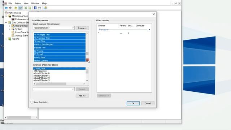231x130 pixels.
Task: Select the % Processor Time counter
Action: (x=60, y=38)
